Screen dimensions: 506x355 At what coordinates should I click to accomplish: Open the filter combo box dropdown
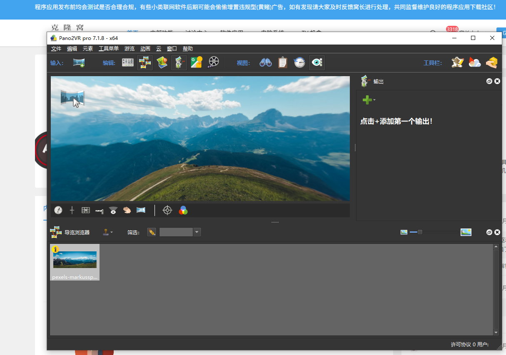pyautogui.click(x=197, y=232)
